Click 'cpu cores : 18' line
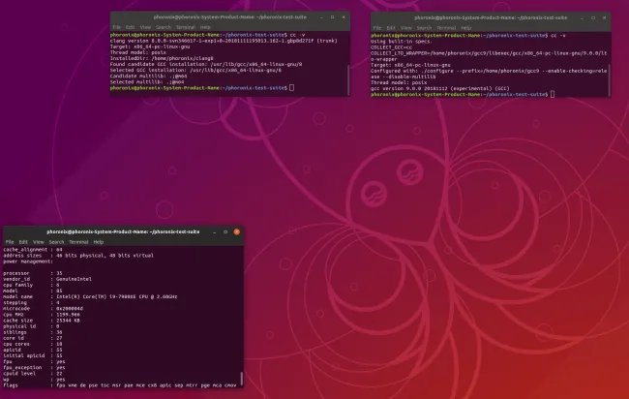 click(x=33, y=344)
